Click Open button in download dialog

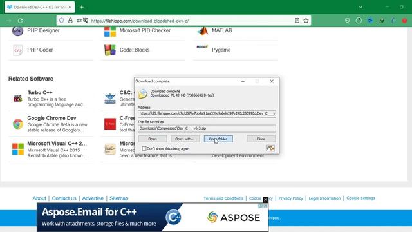(x=153, y=139)
